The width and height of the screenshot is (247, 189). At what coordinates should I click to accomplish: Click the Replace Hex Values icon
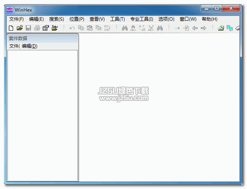coord(151,28)
